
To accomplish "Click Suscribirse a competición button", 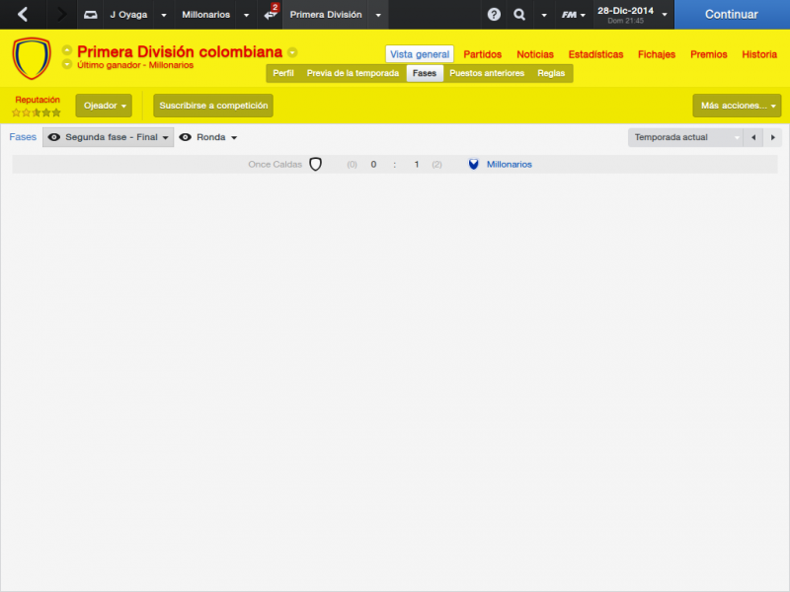I will click(213, 106).
